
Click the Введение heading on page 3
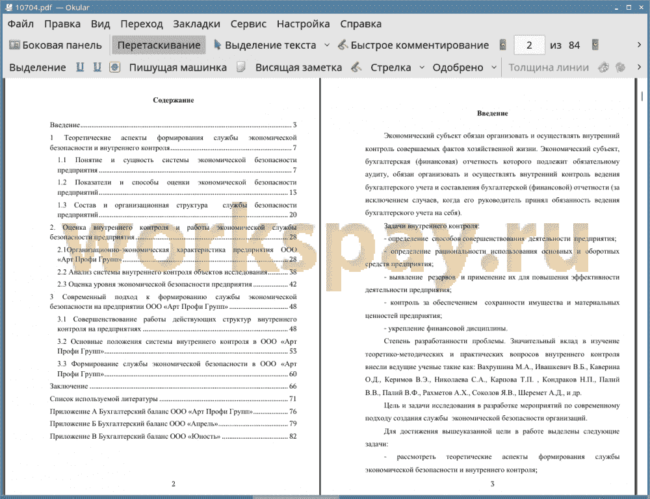tap(492, 114)
